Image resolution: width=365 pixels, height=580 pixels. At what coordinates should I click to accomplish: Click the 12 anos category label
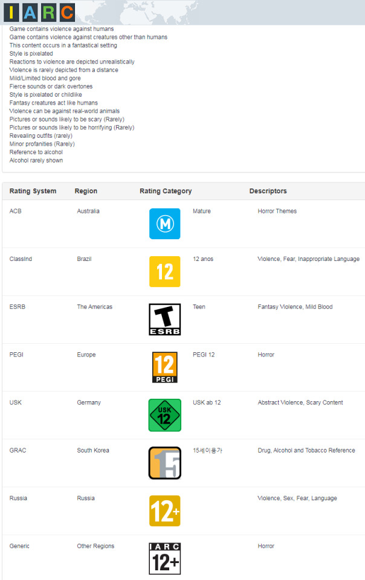pyautogui.click(x=203, y=259)
